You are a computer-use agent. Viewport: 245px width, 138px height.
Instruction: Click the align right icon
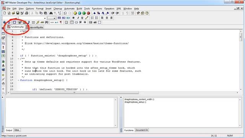point(111,18)
